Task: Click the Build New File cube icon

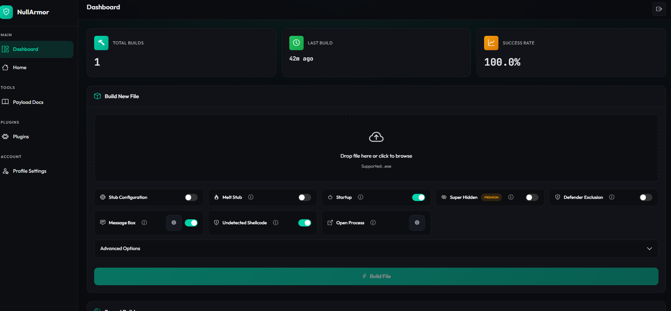Action: tap(97, 96)
